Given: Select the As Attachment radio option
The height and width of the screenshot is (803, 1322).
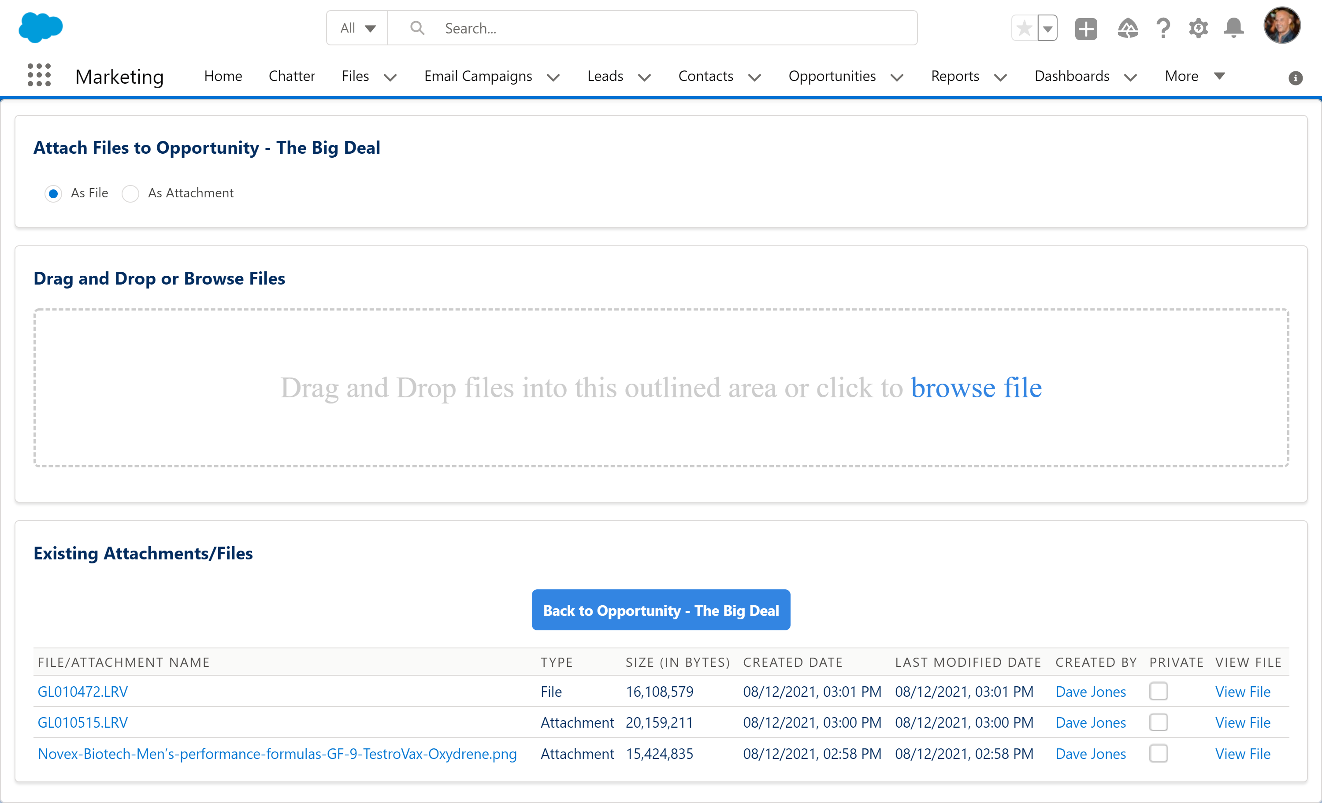Looking at the screenshot, I should point(130,193).
